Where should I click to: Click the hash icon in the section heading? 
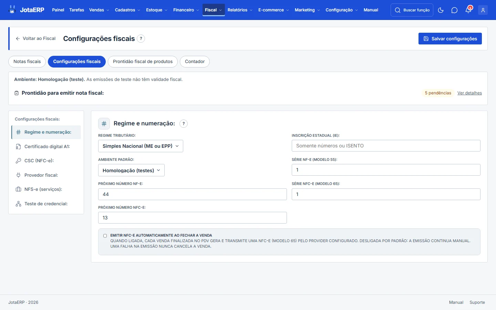(x=104, y=124)
